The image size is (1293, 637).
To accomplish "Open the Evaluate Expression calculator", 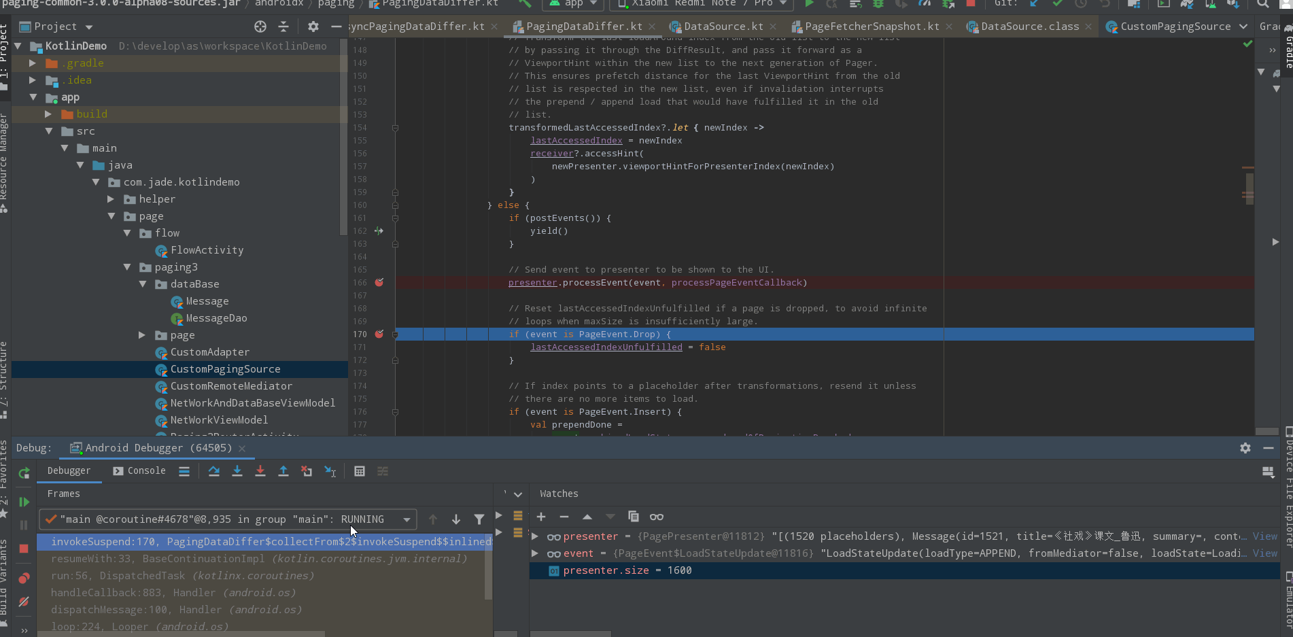I will (x=360, y=471).
